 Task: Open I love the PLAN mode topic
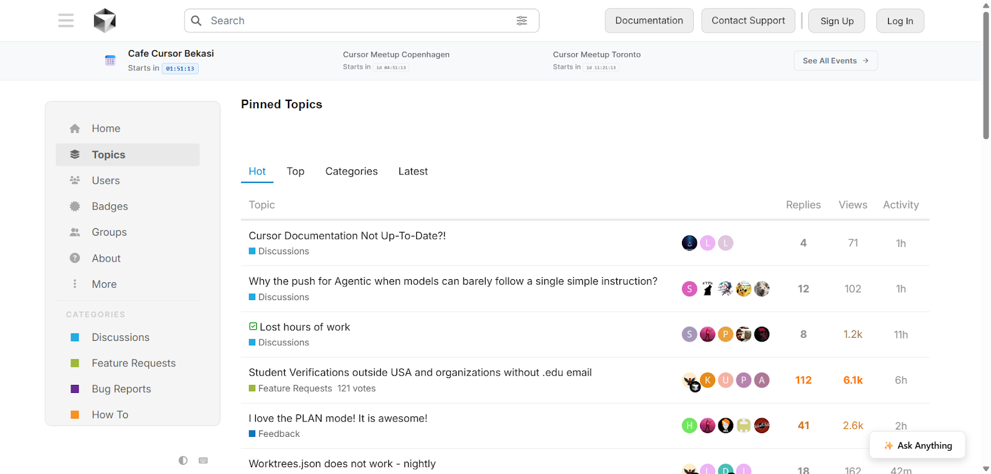pos(338,418)
